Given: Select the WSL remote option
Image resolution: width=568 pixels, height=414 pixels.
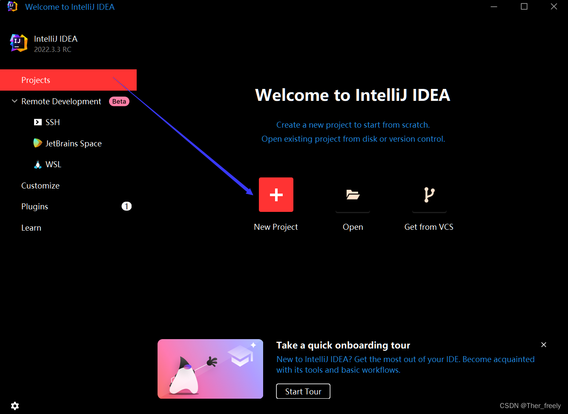Looking at the screenshot, I should click(x=54, y=164).
